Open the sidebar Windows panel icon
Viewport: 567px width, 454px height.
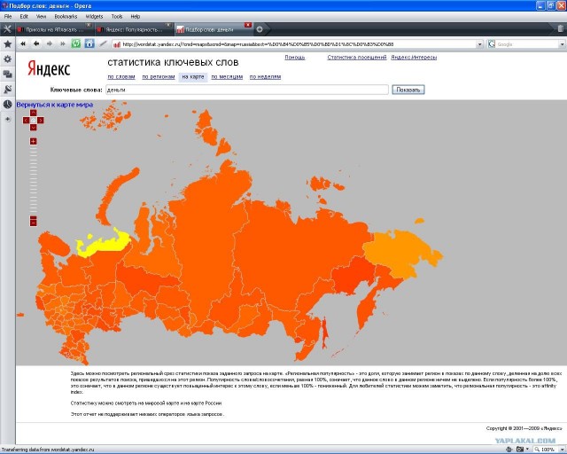[7, 74]
